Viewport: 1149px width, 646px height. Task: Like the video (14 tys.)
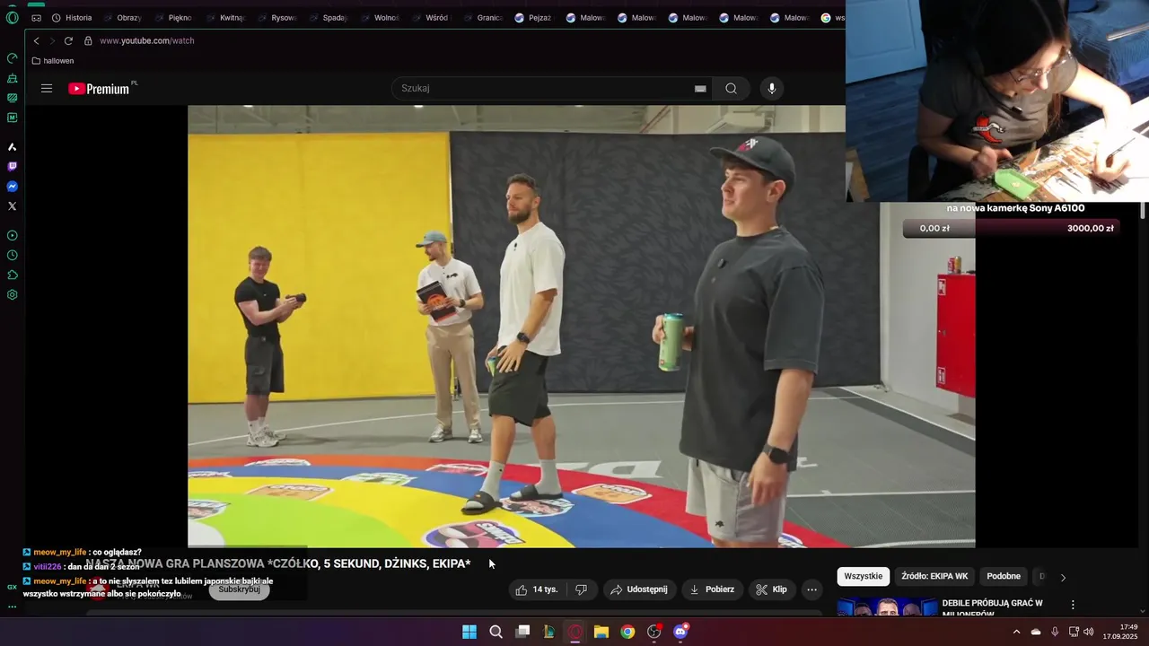537,589
